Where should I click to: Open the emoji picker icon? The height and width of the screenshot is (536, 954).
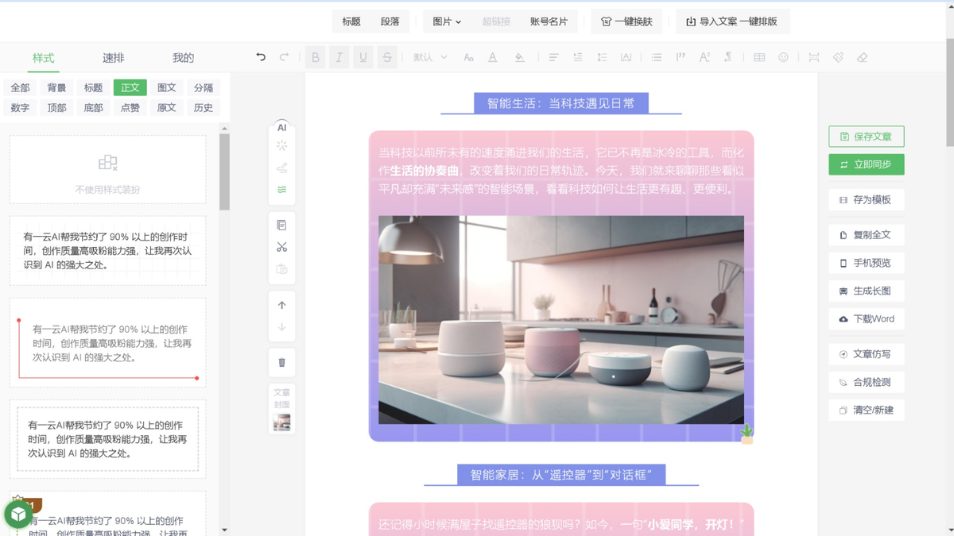tap(783, 57)
